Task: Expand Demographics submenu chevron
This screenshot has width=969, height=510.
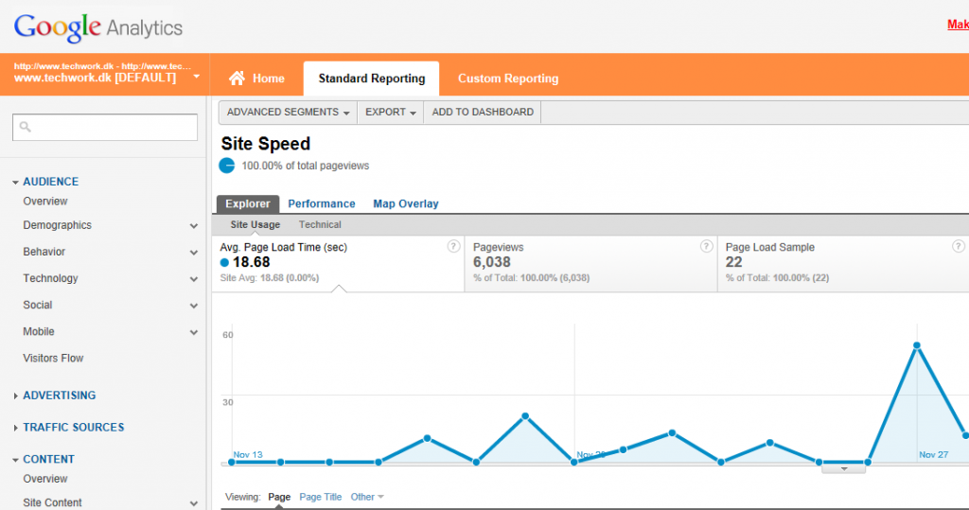Action: 193,225
